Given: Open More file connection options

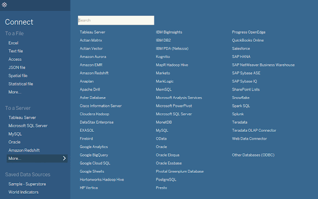Looking at the screenshot, I should tap(15, 92).
